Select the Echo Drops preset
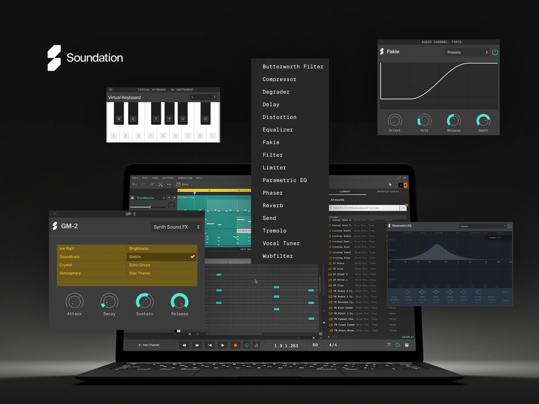The height and width of the screenshot is (404, 539). (x=162, y=265)
